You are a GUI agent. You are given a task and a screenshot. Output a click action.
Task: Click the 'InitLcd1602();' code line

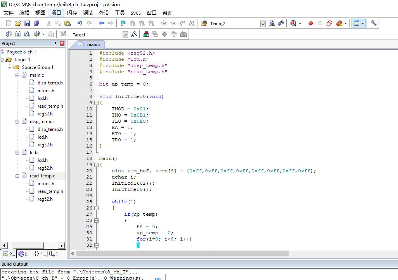pos(133,183)
